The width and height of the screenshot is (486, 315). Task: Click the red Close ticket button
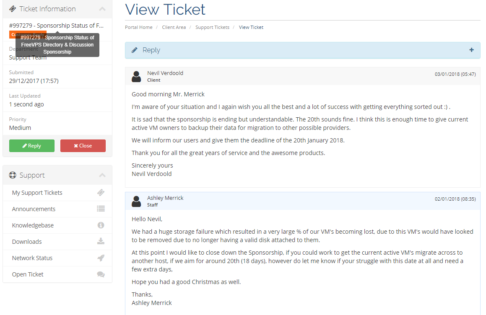[x=83, y=146]
